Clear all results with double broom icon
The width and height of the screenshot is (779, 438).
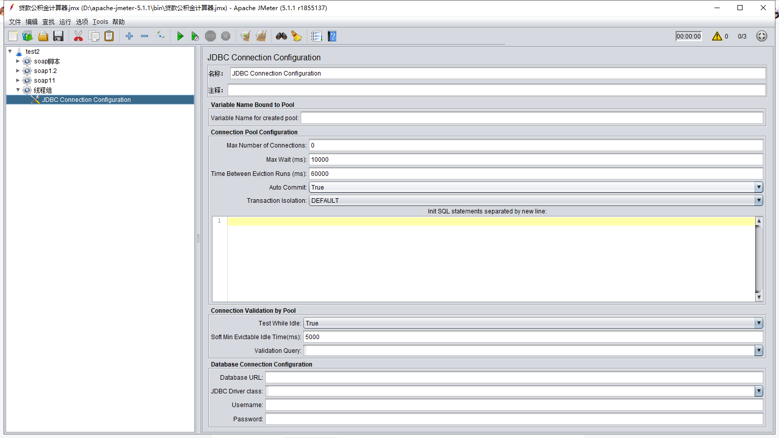click(x=261, y=36)
